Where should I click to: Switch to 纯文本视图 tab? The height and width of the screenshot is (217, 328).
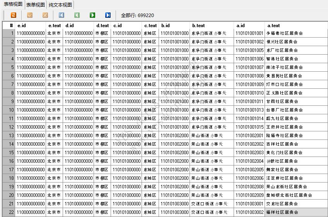(x=60, y=5)
